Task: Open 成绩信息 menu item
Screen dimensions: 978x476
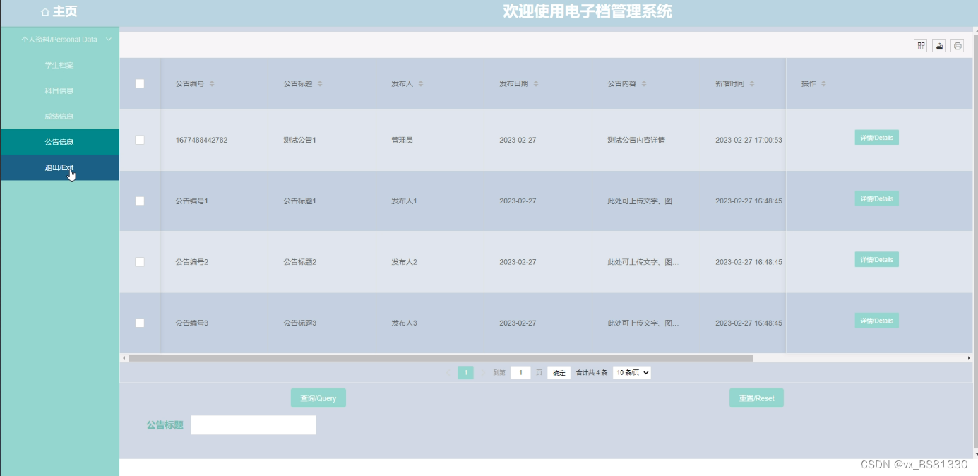Action: click(x=60, y=117)
